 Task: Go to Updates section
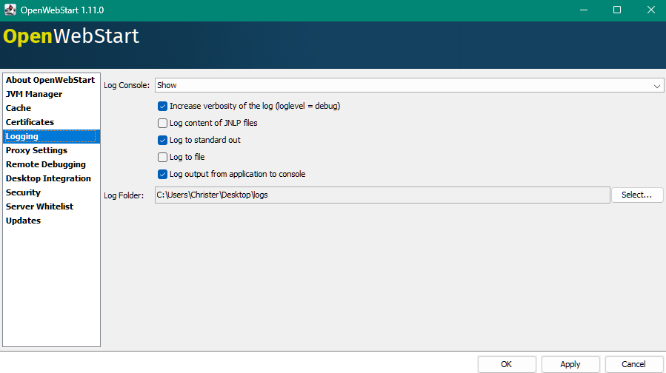pos(51,221)
